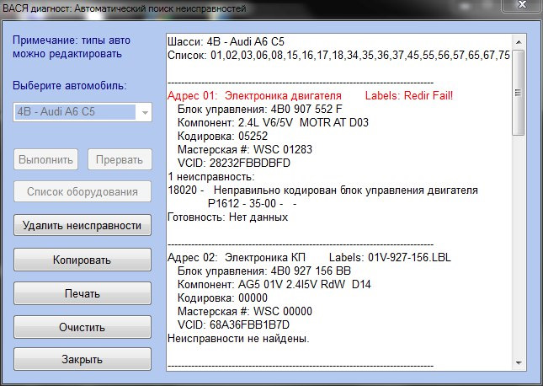Print the report via Печать
Image resolution: width=543 pixels, height=386 pixels.
point(83,293)
